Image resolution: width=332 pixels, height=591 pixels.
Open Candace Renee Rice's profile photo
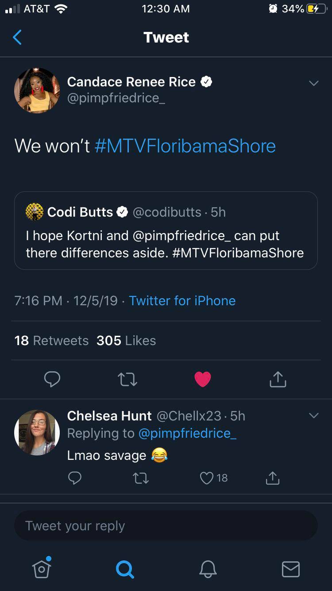coord(37,90)
